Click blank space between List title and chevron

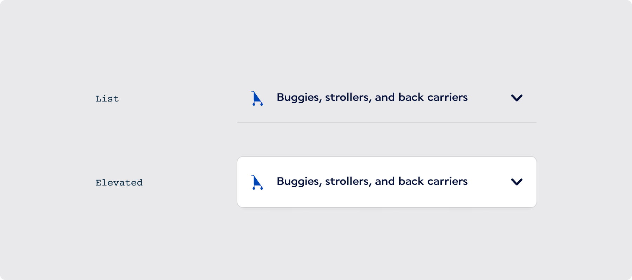click(x=489, y=98)
